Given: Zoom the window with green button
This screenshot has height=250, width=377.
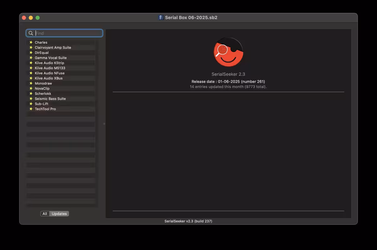Looking at the screenshot, I should pos(38,18).
